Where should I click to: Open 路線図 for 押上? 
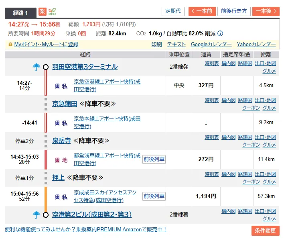245,174
